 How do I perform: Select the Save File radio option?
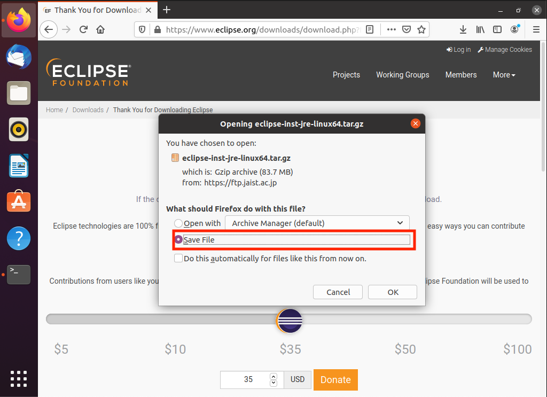(178, 240)
